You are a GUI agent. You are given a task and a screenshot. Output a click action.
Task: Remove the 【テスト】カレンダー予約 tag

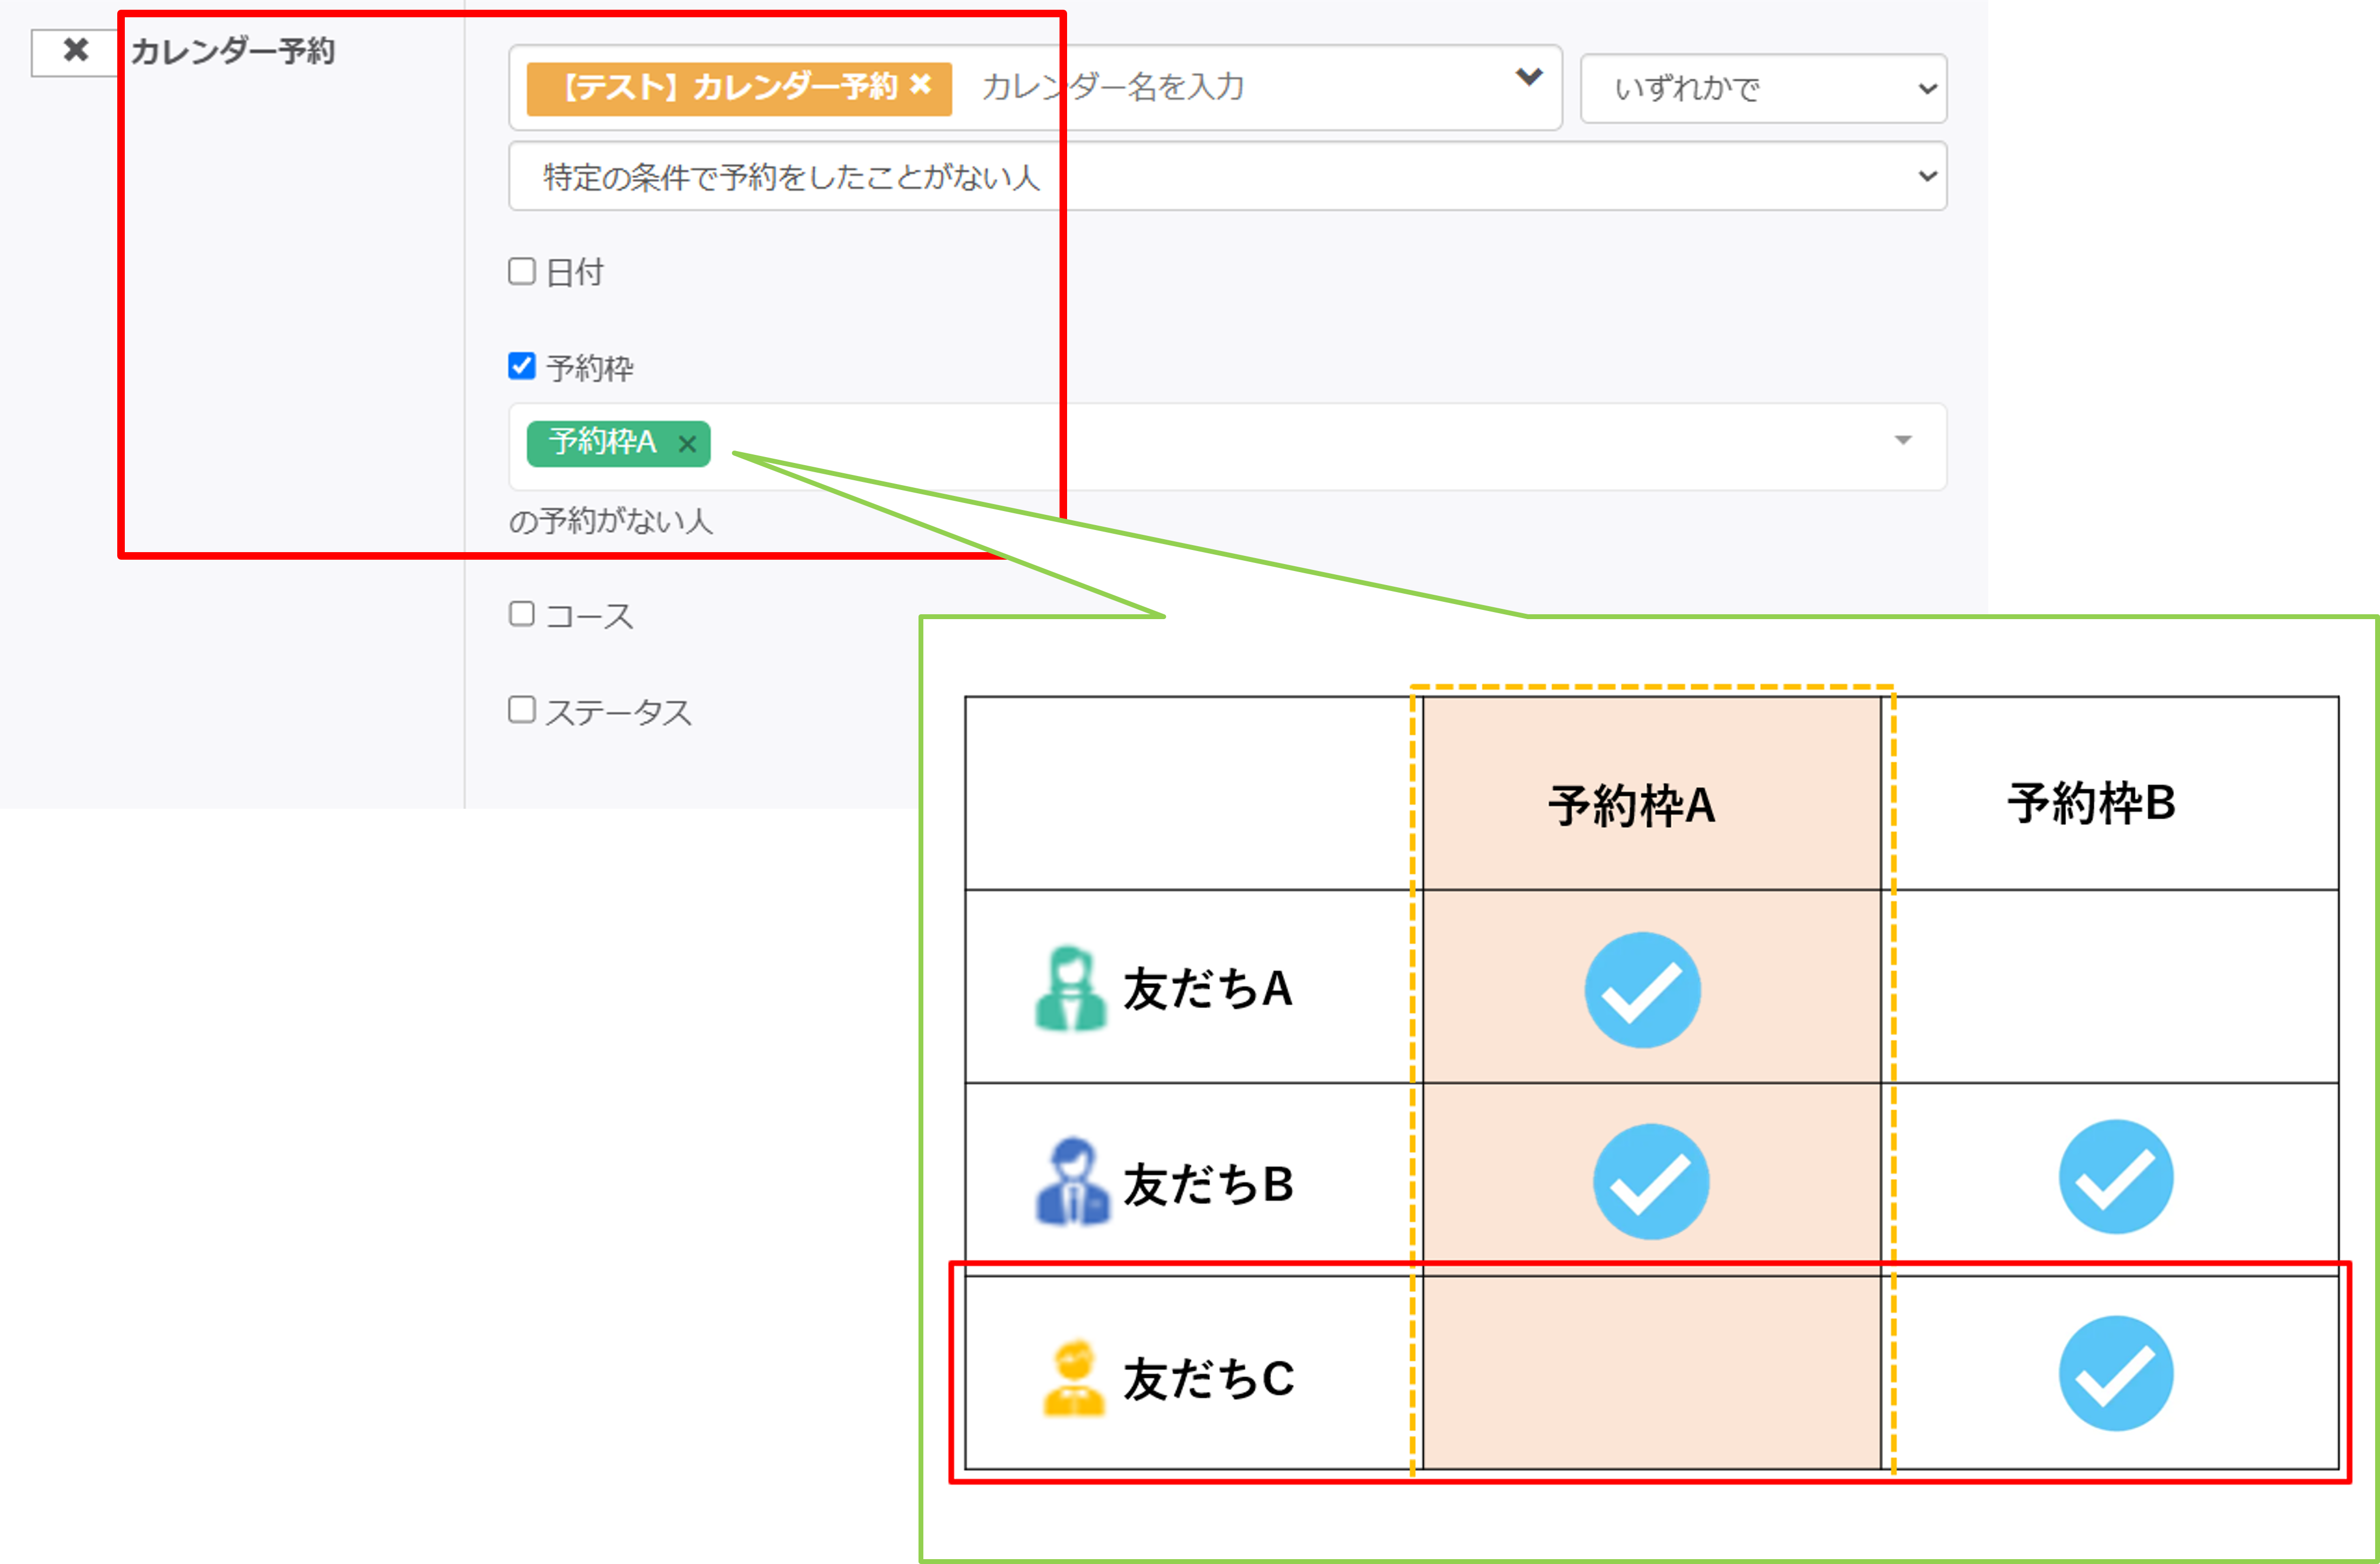(920, 86)
